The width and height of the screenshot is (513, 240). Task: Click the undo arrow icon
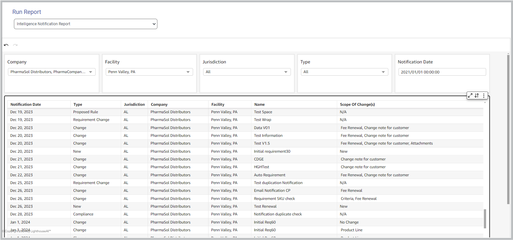click(6, 45)
